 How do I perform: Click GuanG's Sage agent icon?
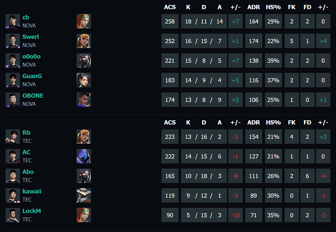(x=84, y=80)
